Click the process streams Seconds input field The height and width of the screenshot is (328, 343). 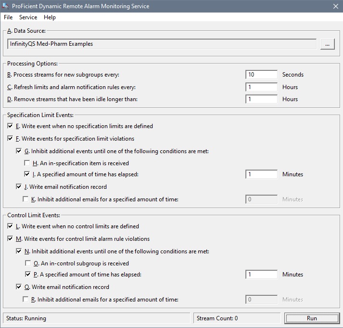coord(261,75)
